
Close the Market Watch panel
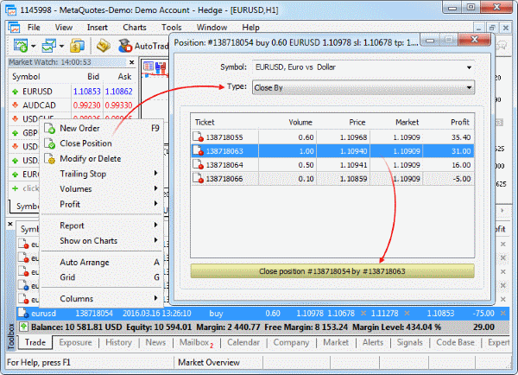click(x=131, y=62)
